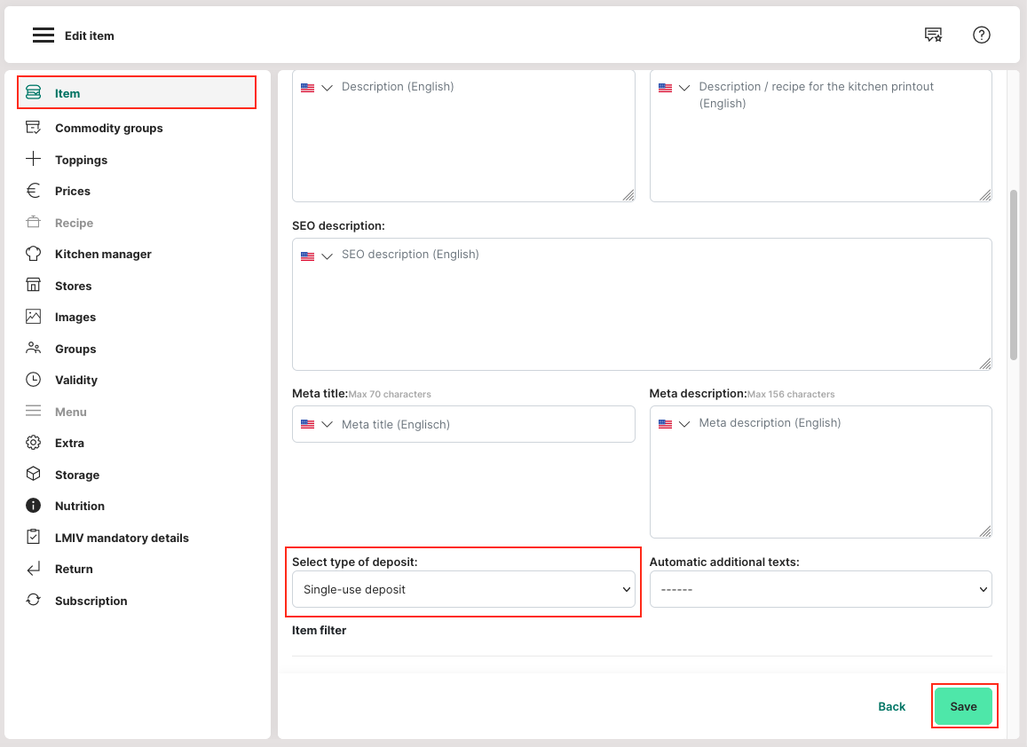Open the Select type of deposit dropdown
Screen dimensions: 1027x747
(x=463, y=589)
